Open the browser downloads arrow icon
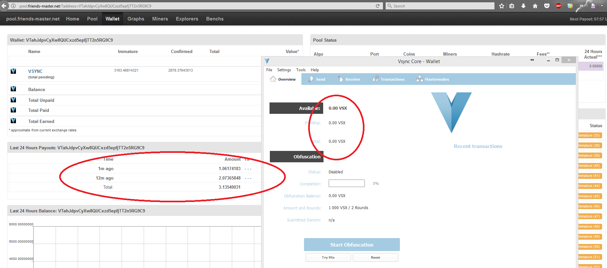This screenshot has height=268, width=607. (523, 6)
